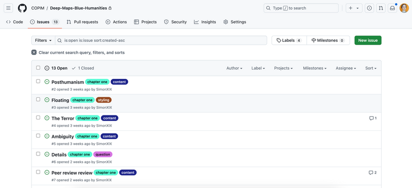
Task: Filter by question label on Details
Action: tap(102, 155)
